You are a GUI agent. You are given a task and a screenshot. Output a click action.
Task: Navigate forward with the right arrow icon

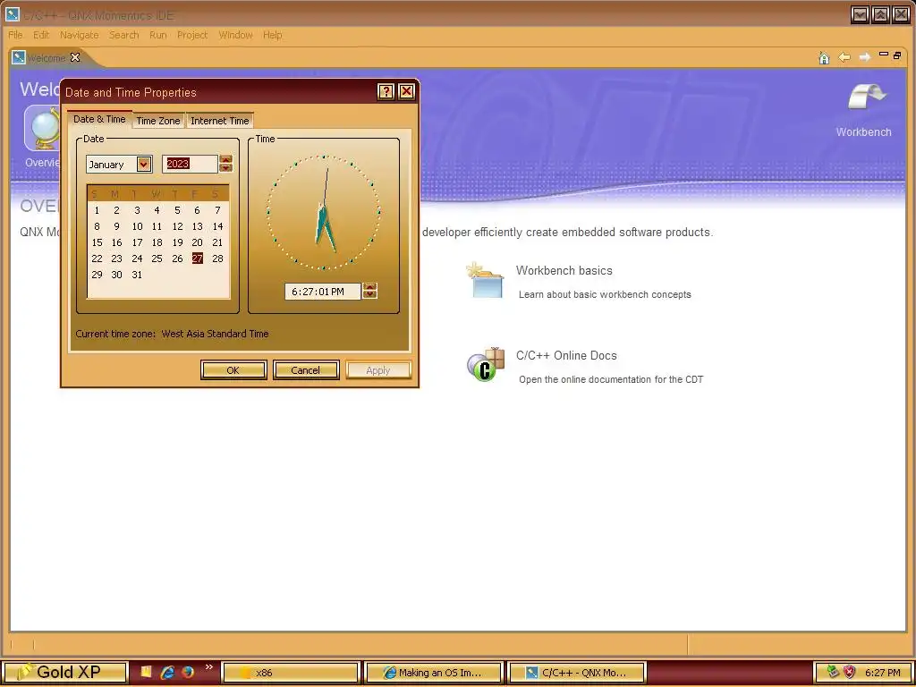click(x=865, y=57)
